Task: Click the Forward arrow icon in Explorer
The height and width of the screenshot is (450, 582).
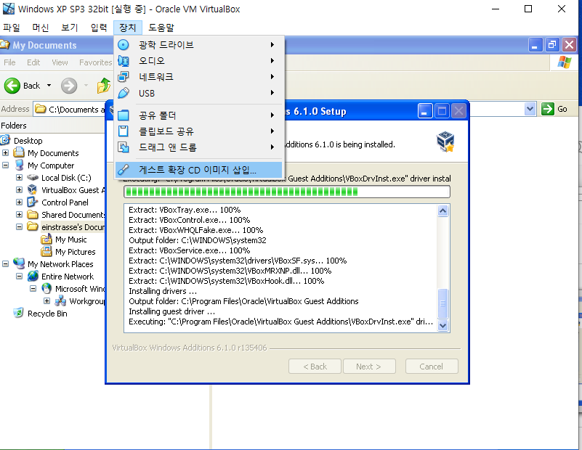Action: pyautogui.click(x=69, y=86)
